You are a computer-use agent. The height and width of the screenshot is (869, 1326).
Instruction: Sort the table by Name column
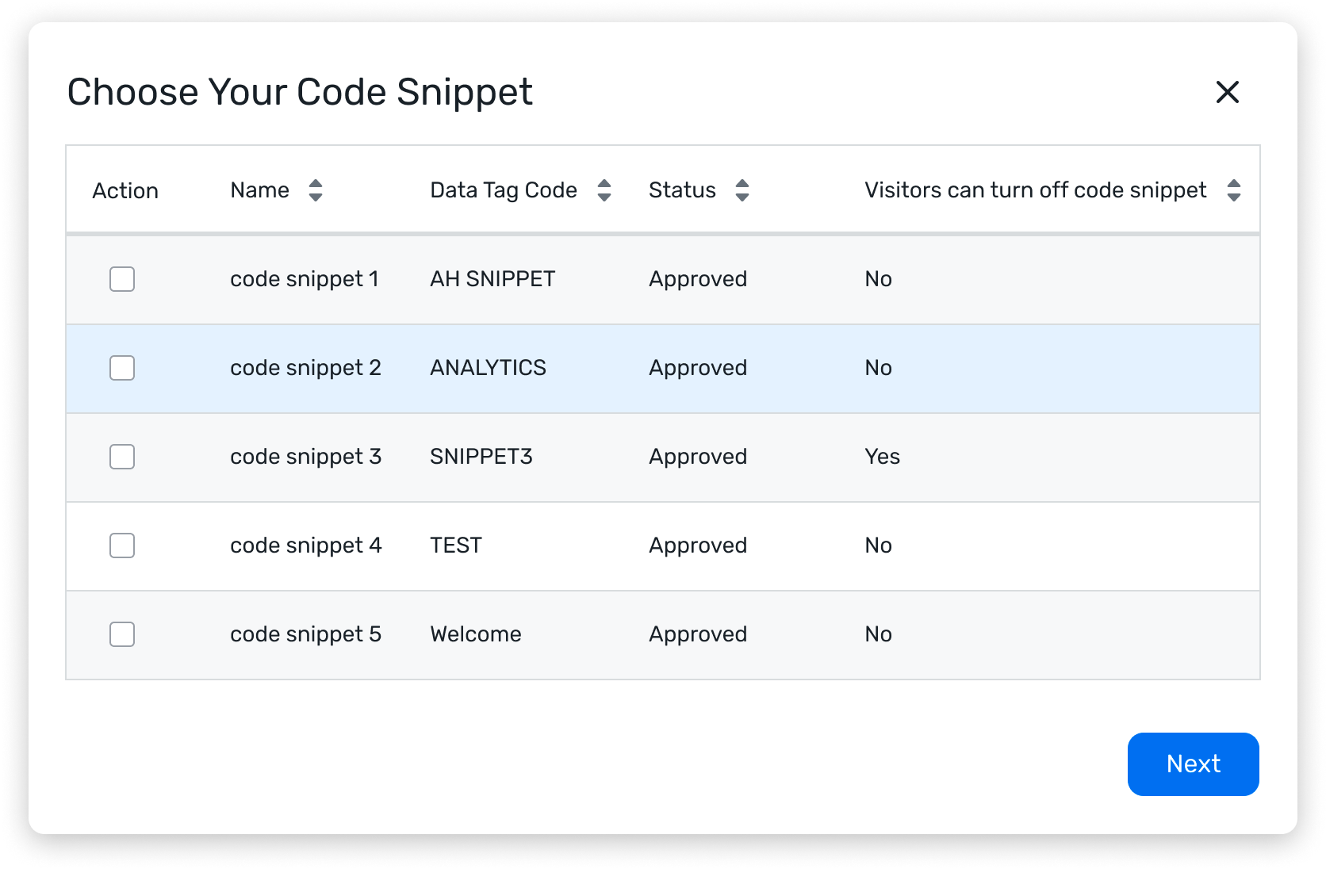(x=315, y=190)
